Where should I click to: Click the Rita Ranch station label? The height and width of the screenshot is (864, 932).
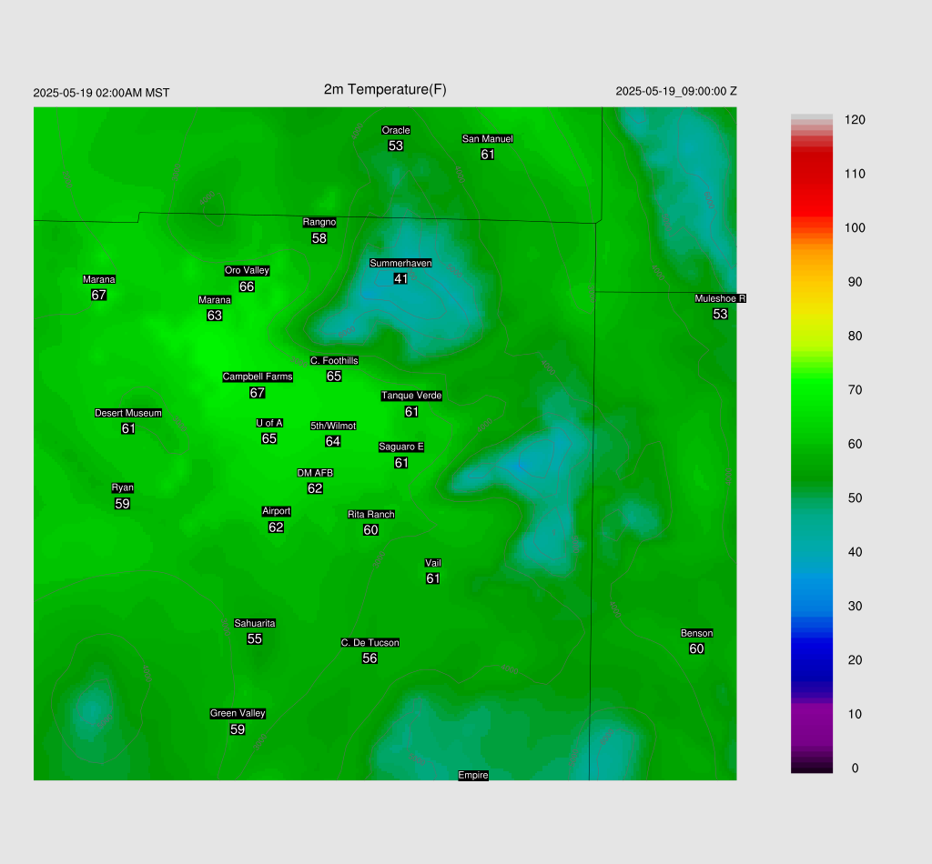coord(371,514)
